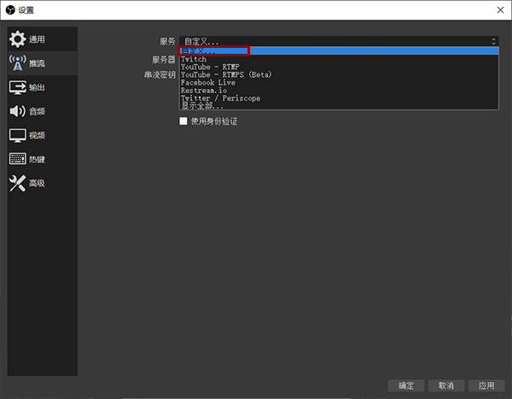The height and width of the screenshot is (399, 512).
Task: Select the 推流 stream antenna icon
Action: (17, 63)
